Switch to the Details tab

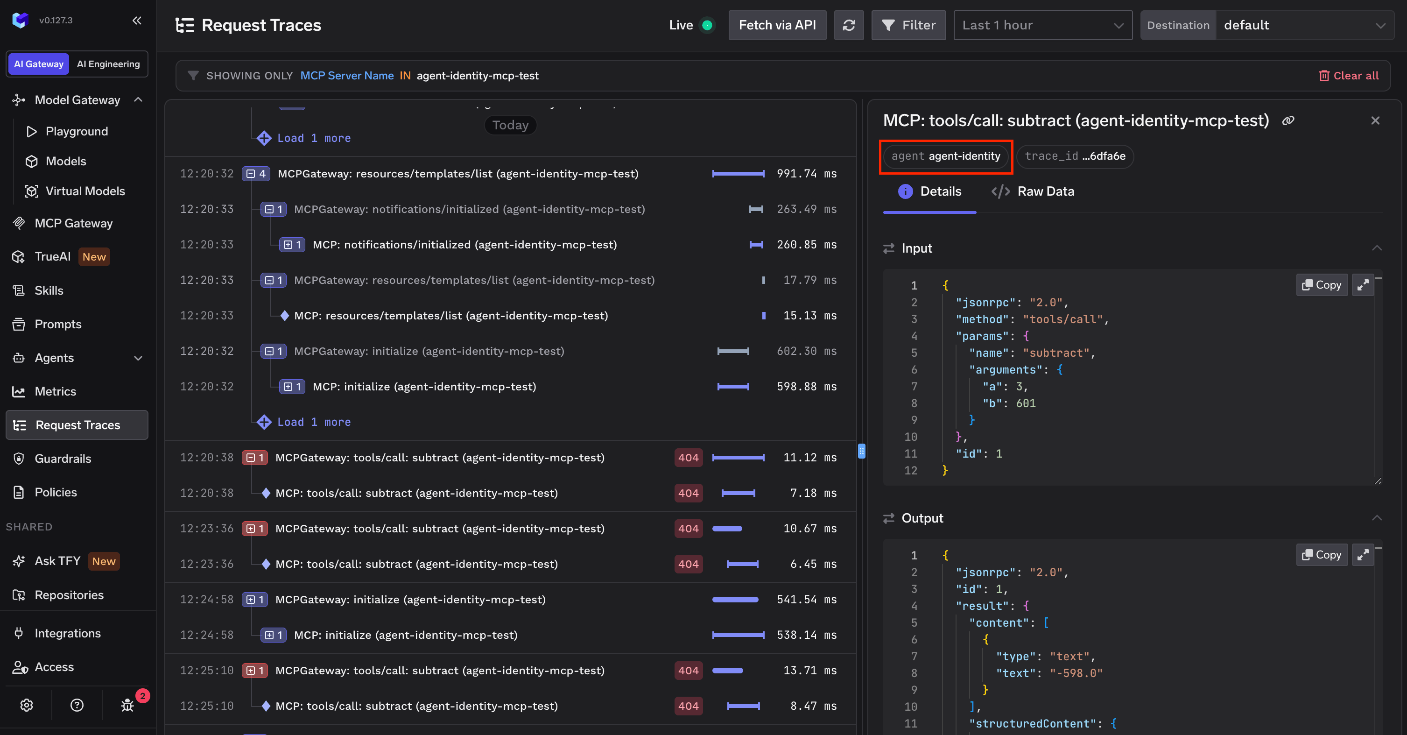(929, 191)
